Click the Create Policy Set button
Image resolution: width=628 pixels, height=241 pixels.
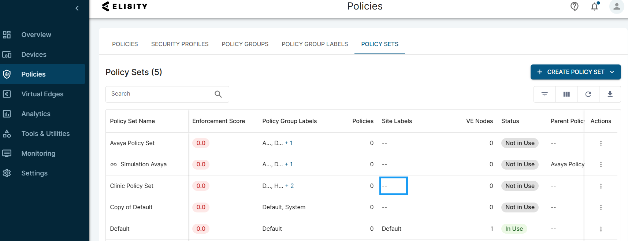(571, 72)
